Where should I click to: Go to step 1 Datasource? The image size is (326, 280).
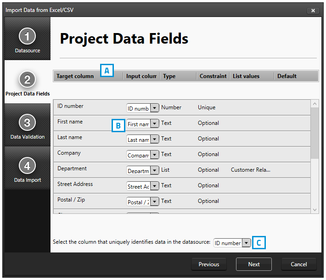click(x=27, y=39)
